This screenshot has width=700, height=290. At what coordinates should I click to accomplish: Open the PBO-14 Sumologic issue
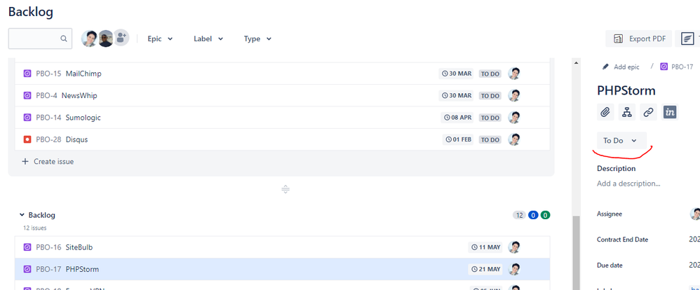[x=282, y=118]
